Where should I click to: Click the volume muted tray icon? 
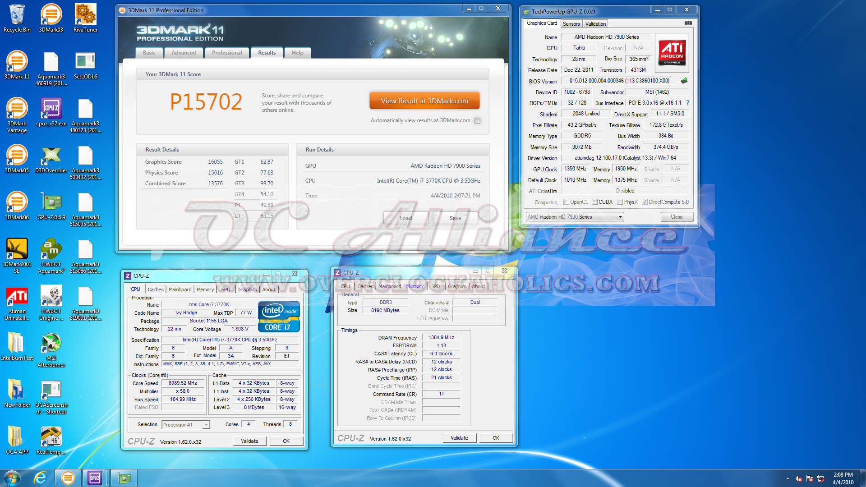point(798,478)
